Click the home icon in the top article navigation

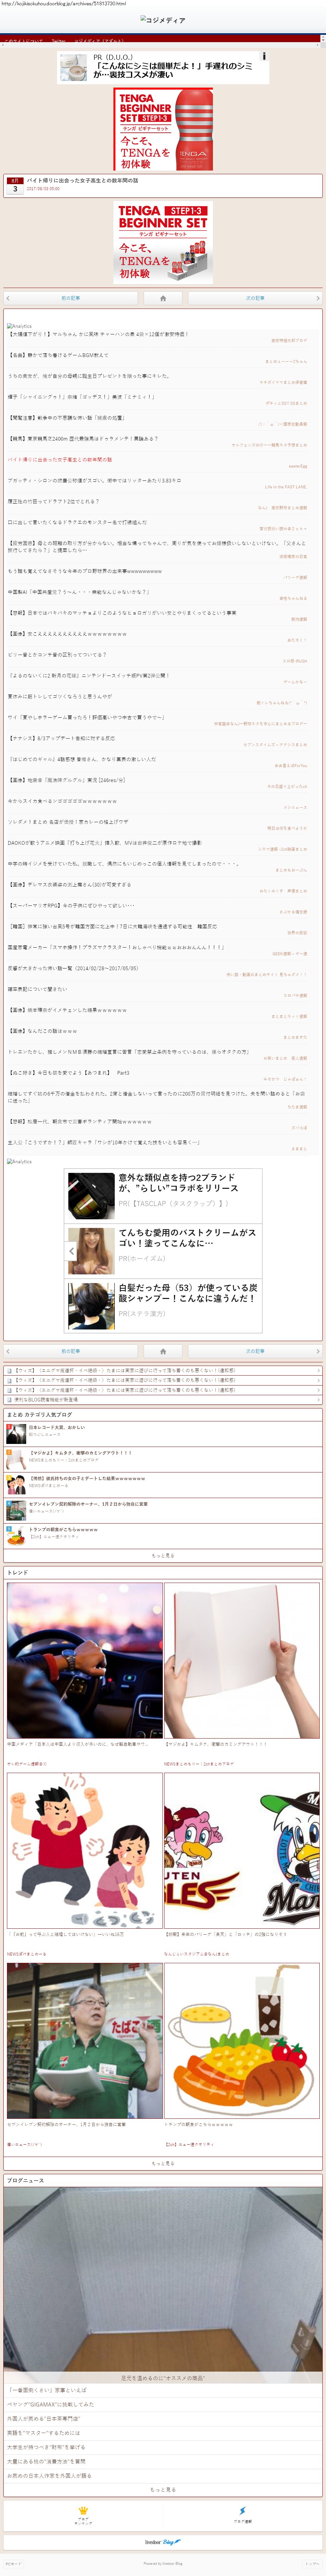tap(163, 298)
